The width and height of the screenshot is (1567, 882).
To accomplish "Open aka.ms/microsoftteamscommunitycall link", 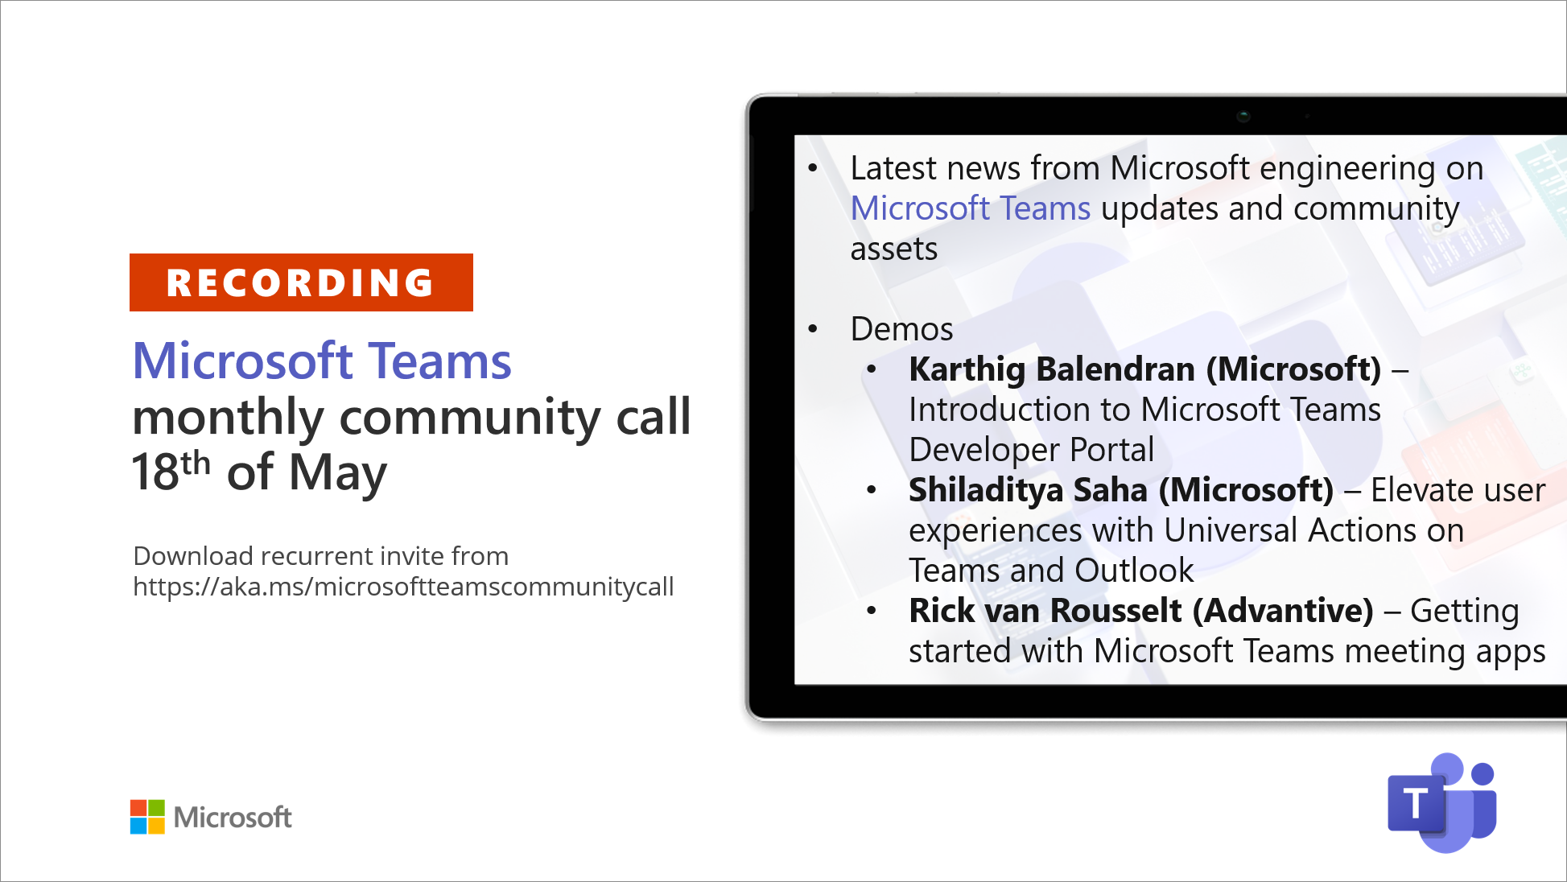I will click(397, 587).
